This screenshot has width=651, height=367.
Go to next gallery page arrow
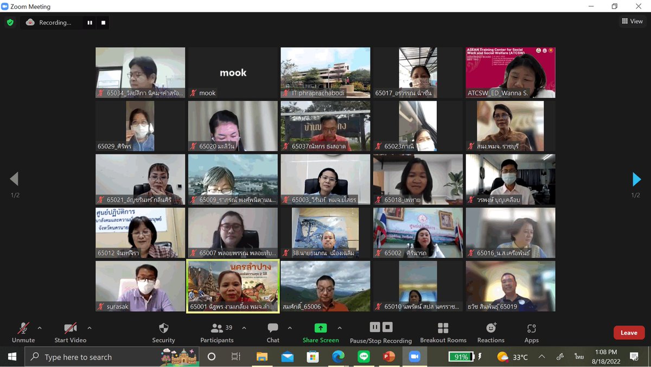click(x=636, y=179)
